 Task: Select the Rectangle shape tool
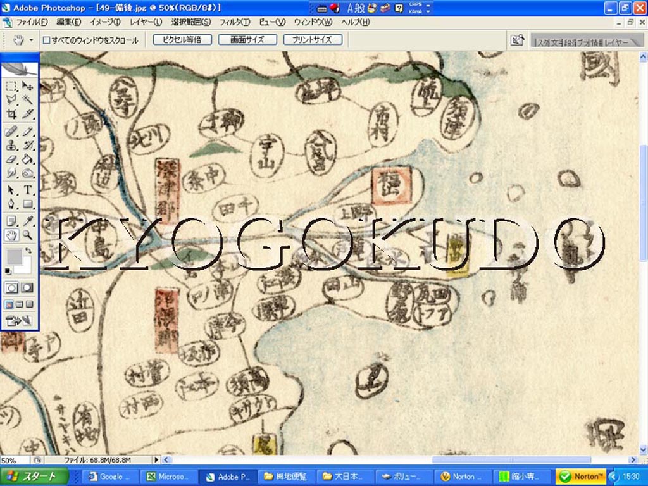[27, 204]
